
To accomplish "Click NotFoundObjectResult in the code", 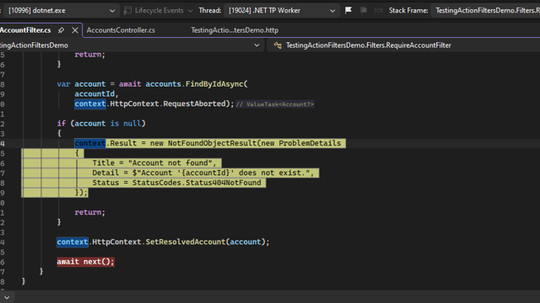I will (x=212, y=143).
